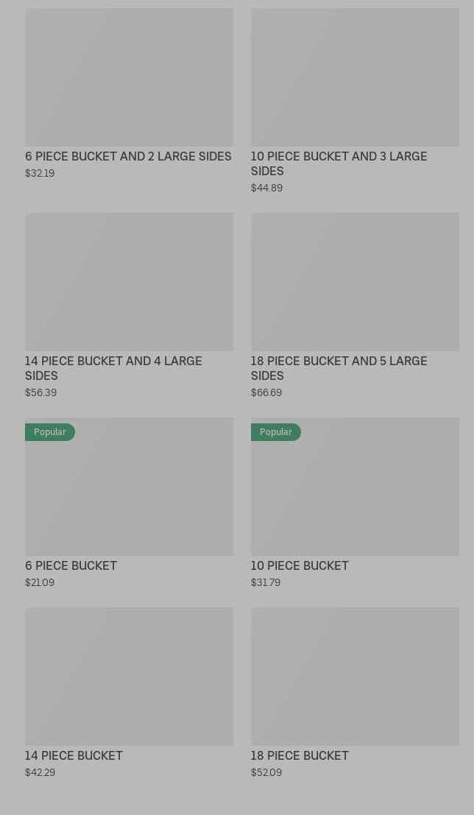Click the '6 PIECE BUCKET AND 2 LARGE SIDES' title
Screen dimensions: 474x815
pyautogui.click(x=128, y=156)
